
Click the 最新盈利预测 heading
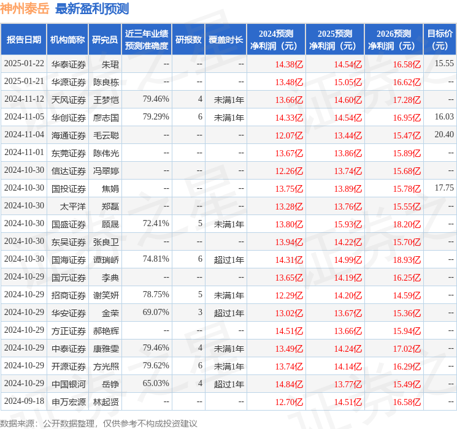92,9
